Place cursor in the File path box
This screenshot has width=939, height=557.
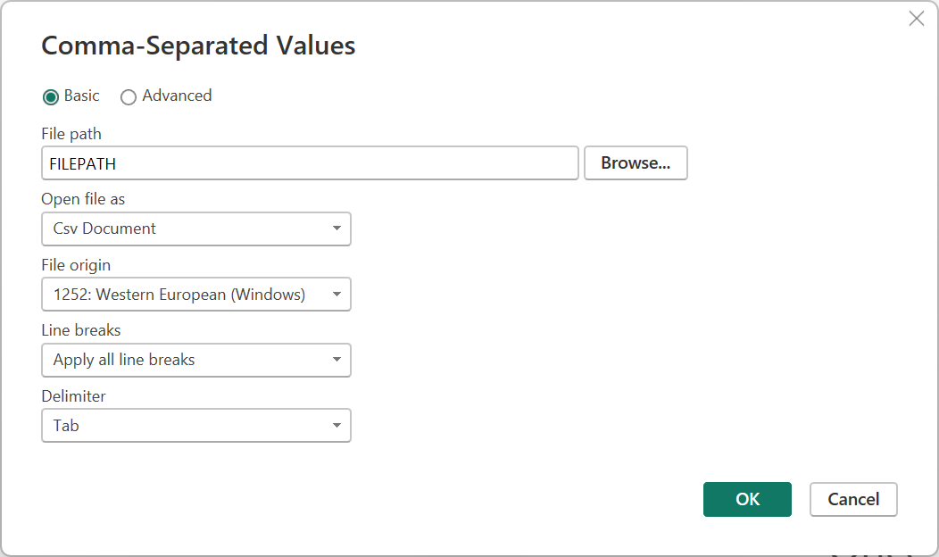pos(310,162)
